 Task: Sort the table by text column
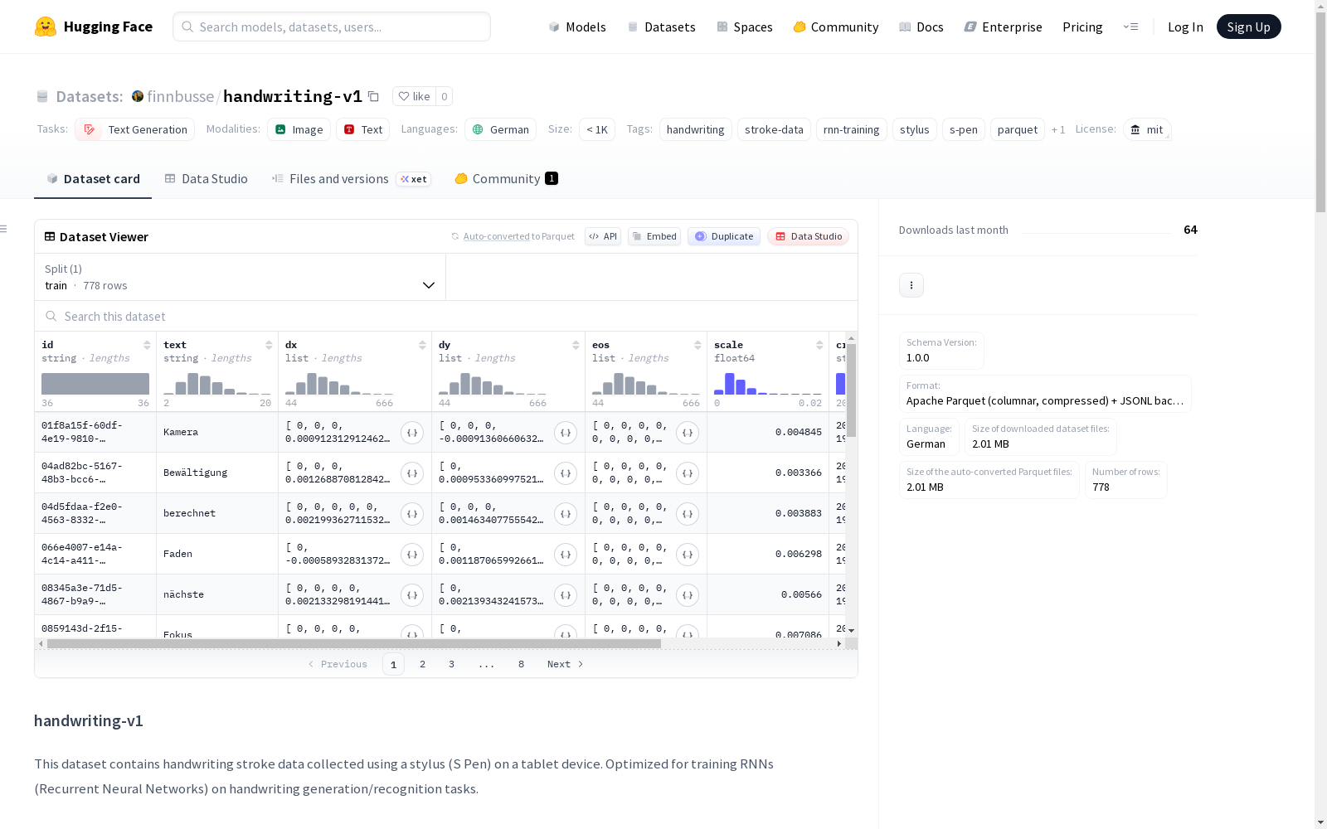269,345
